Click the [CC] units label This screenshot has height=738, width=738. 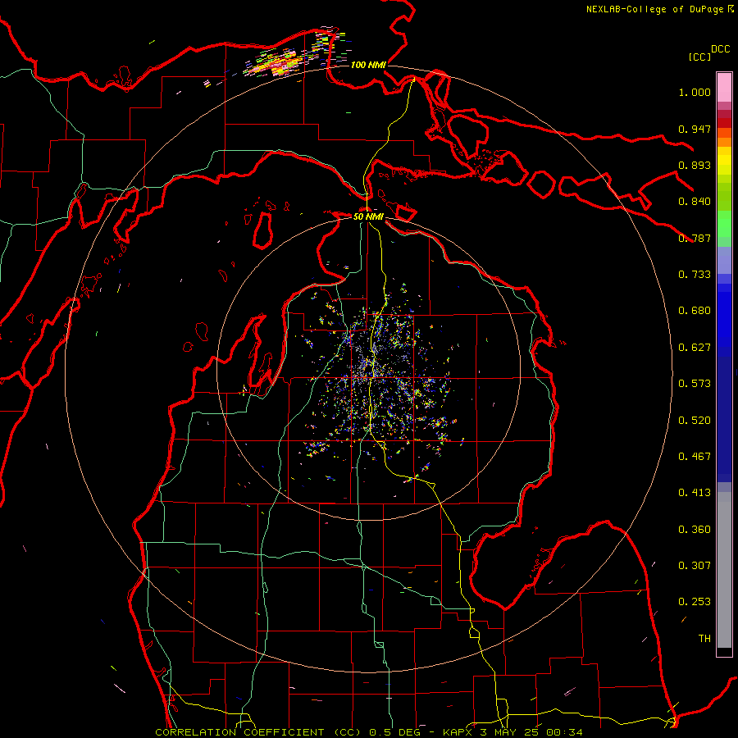(x=700, y=57)
